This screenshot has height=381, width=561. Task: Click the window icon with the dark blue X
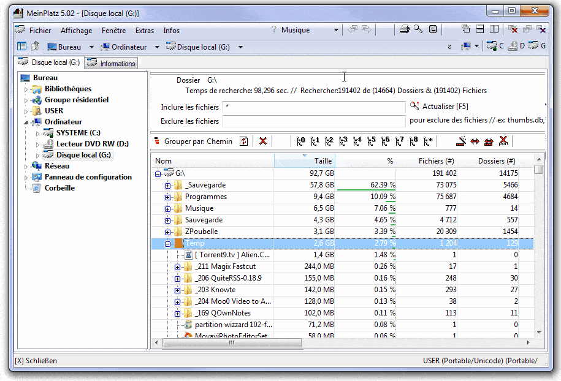[x=541, y=29]
